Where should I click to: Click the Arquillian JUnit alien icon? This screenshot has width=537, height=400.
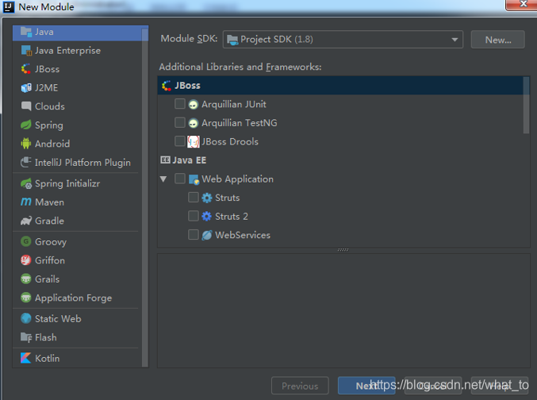pyautogui.click(x=194, y=104)
